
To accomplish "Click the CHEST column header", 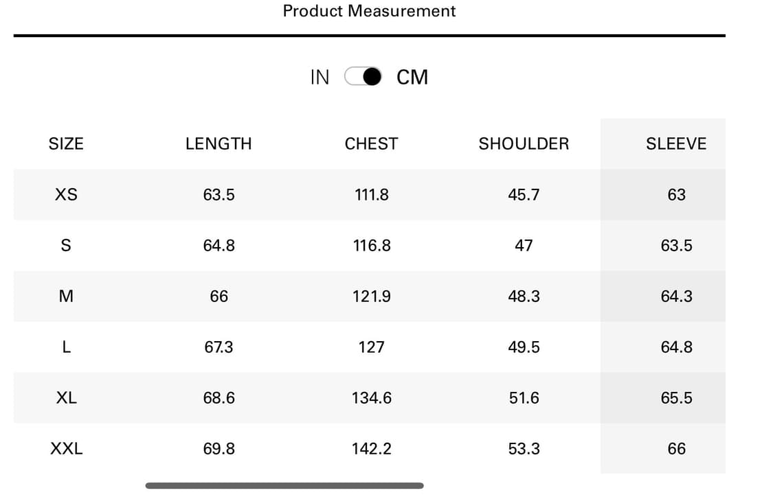I will [x=371, y=143].
